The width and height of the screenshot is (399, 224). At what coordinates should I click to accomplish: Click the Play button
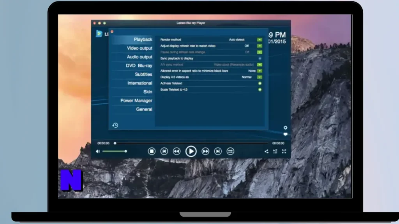click(191, 151)
